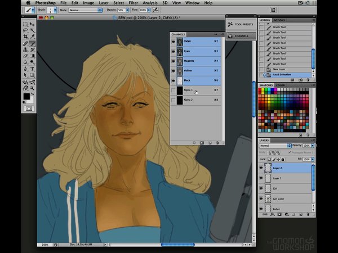Hide the Magenta channel
This screenshot has height=253, width=338.
pos(174,61)
